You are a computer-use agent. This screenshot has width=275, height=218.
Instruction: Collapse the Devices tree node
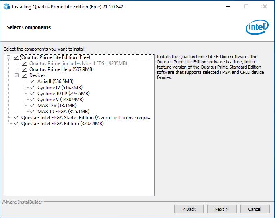coord(17,75)
